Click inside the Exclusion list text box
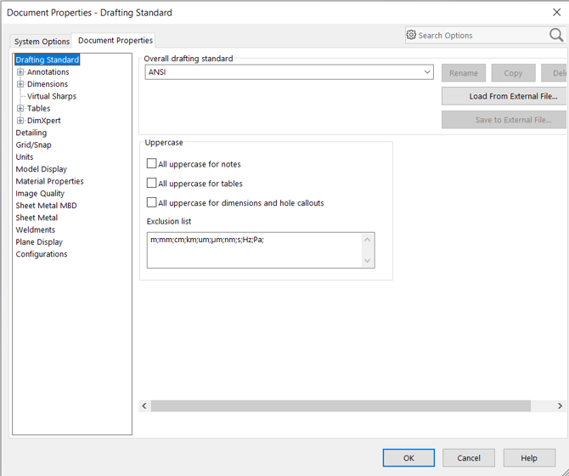569x476 pixels. [253, 251]
